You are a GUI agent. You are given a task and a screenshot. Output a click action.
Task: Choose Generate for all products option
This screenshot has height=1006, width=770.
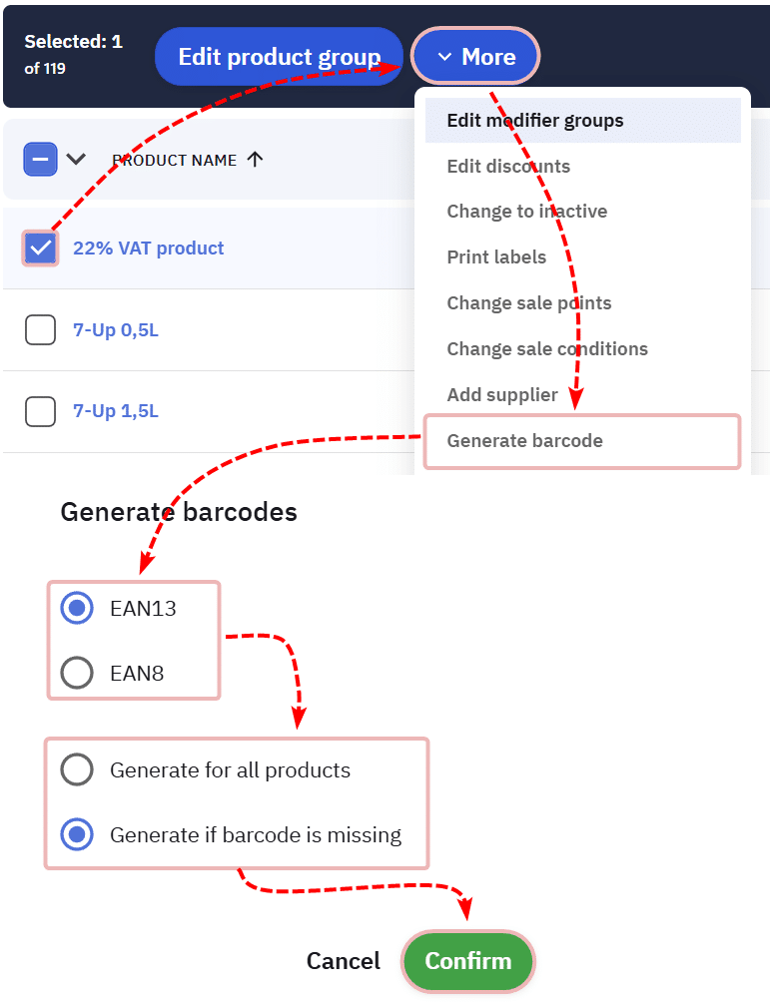coord(77,770)
